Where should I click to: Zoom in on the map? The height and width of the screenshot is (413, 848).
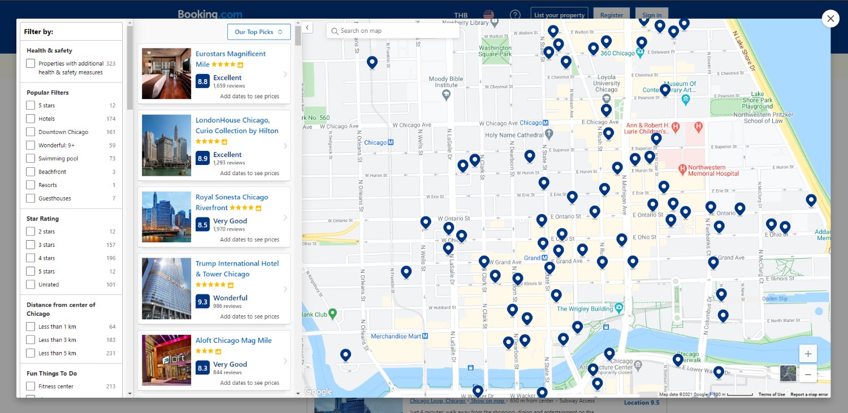point(808,354)
